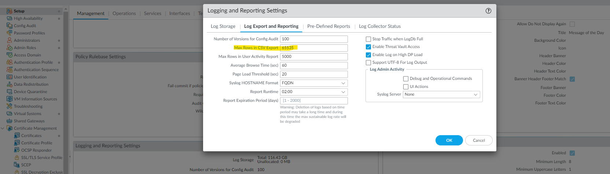The image size is (610, 174).
Task: Click the Administrators icon in sidebar
Action: 10,40
